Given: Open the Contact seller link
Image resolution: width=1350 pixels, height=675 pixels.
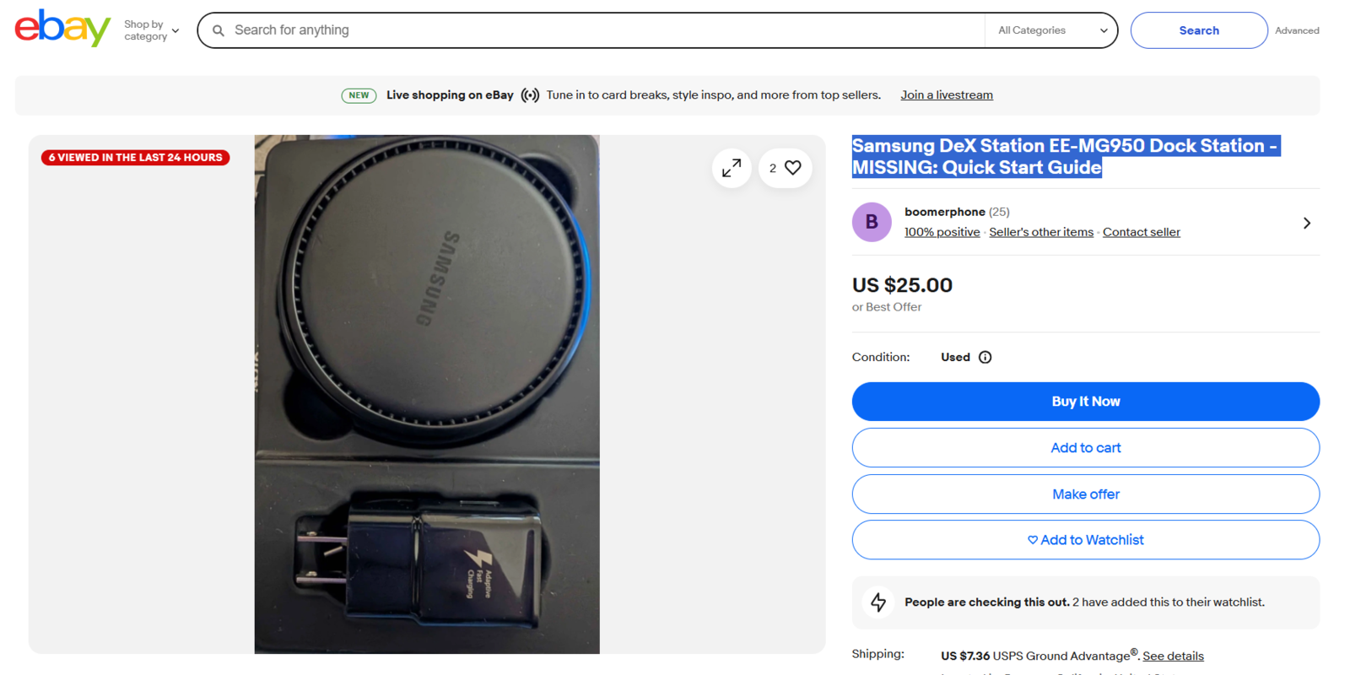Looking at the screenshot, I should 1141,231.
